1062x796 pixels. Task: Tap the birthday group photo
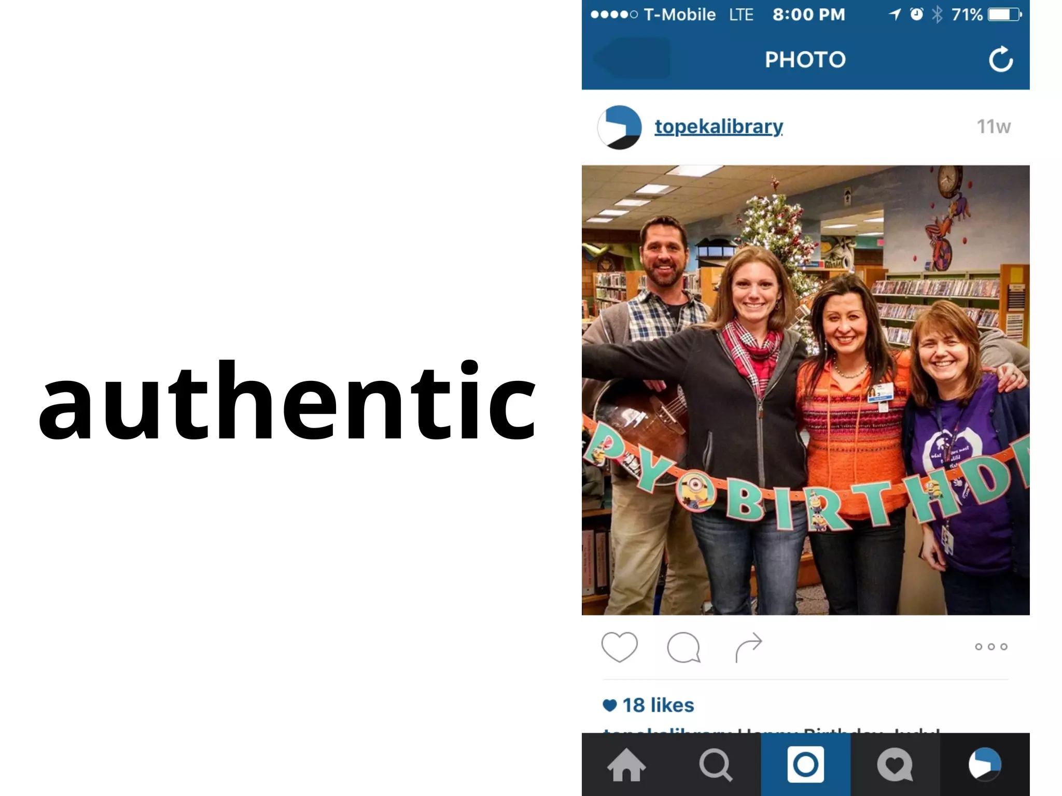click(805, 390)
